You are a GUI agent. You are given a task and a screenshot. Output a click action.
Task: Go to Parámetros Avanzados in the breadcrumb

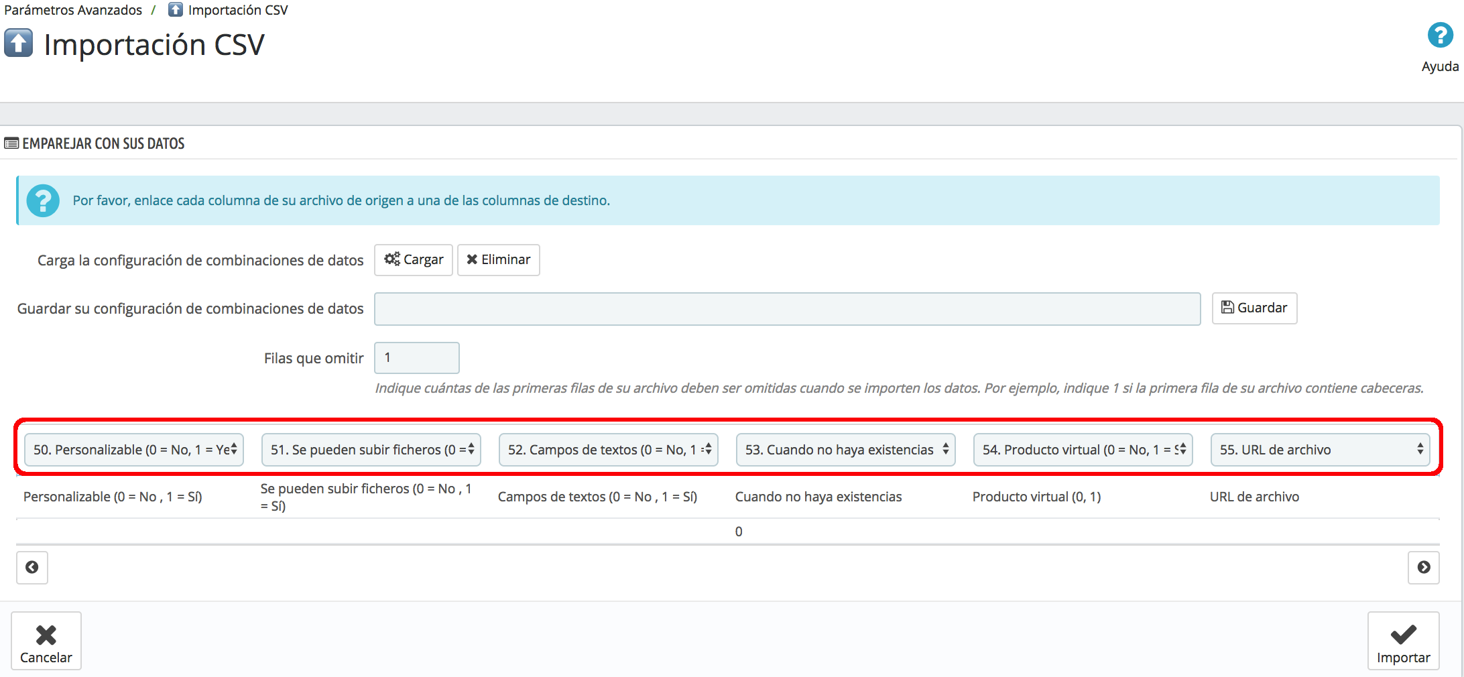[x=73, y=10]
